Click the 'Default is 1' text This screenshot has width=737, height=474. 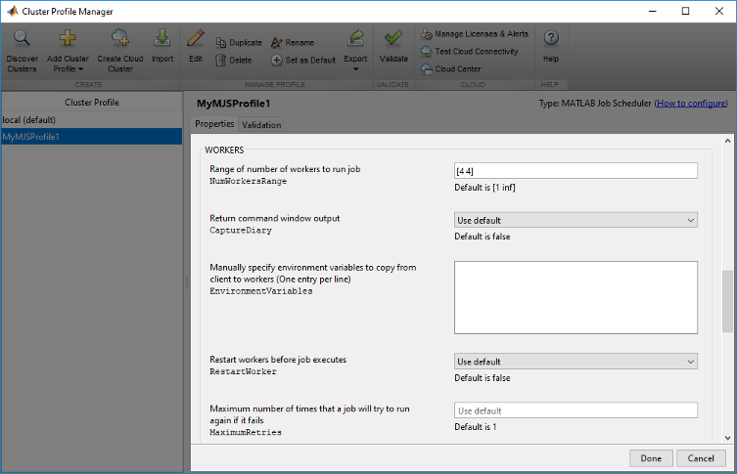pos(476,426)
